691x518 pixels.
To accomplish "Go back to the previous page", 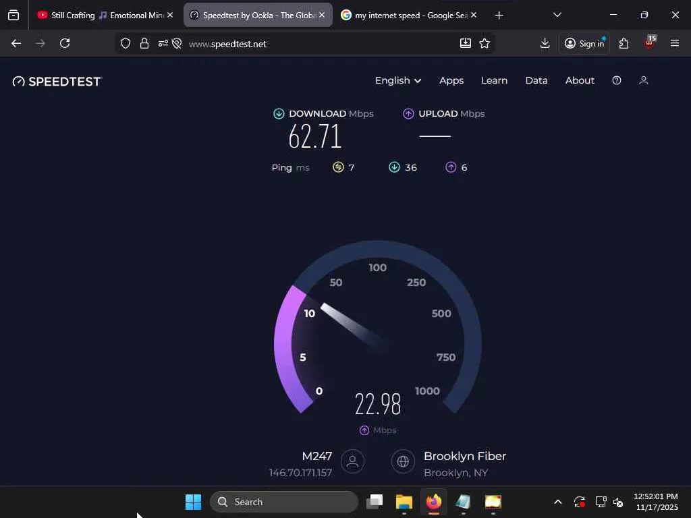I will (16, 43).
